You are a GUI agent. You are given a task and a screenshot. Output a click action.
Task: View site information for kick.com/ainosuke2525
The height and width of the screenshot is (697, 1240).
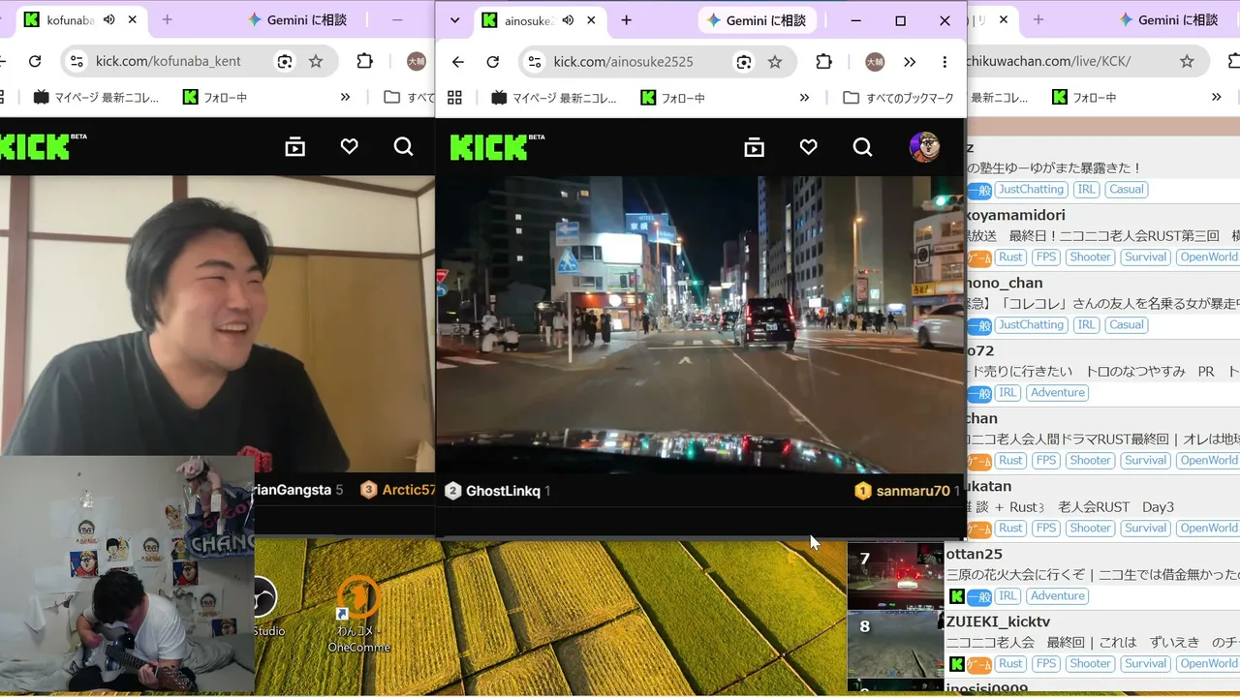tap(533, 62)
